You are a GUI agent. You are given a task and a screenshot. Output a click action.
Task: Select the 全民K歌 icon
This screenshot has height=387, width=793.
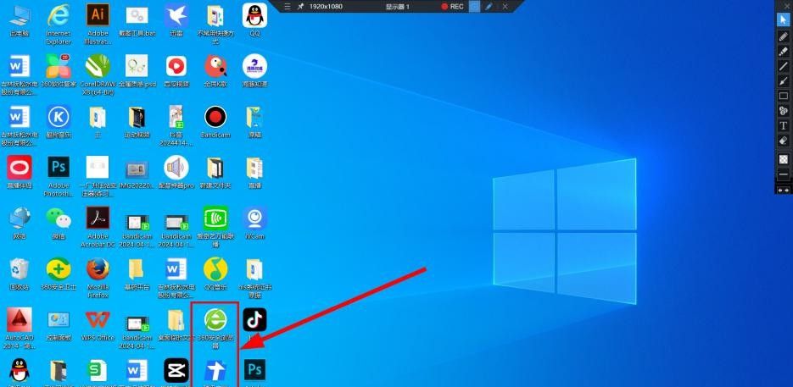click(x=216, y=71)
